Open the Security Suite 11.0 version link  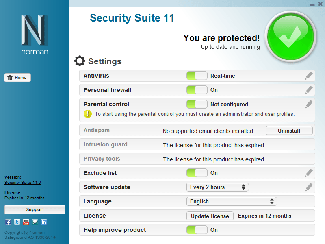point(23,183)
